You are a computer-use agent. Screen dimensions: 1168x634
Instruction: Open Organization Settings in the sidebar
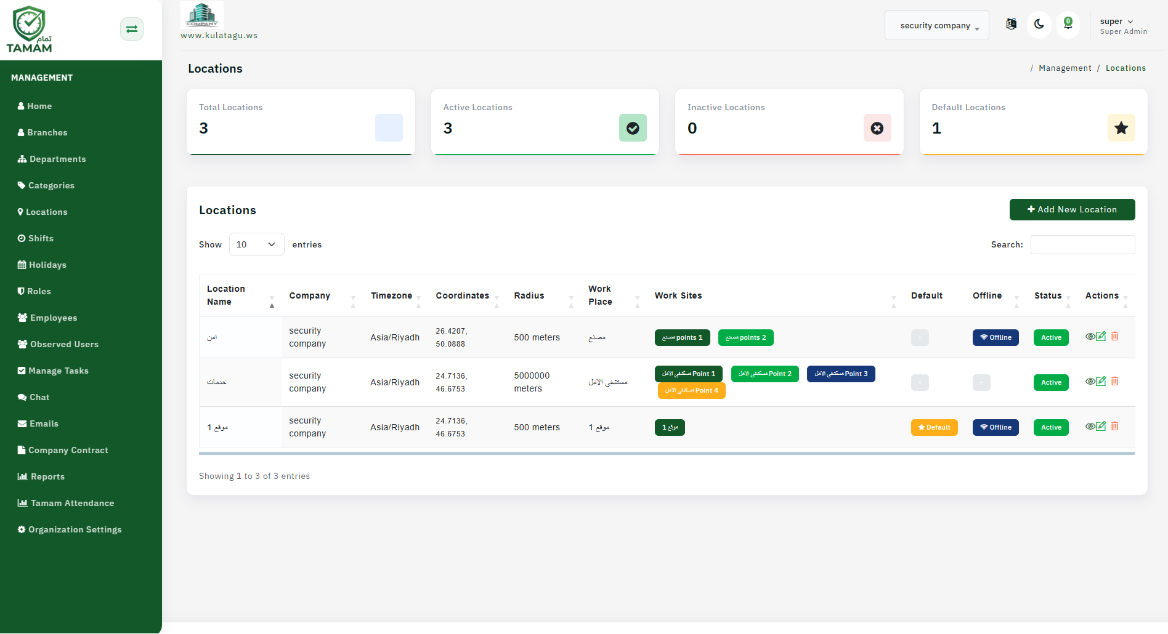coord(70,529)
